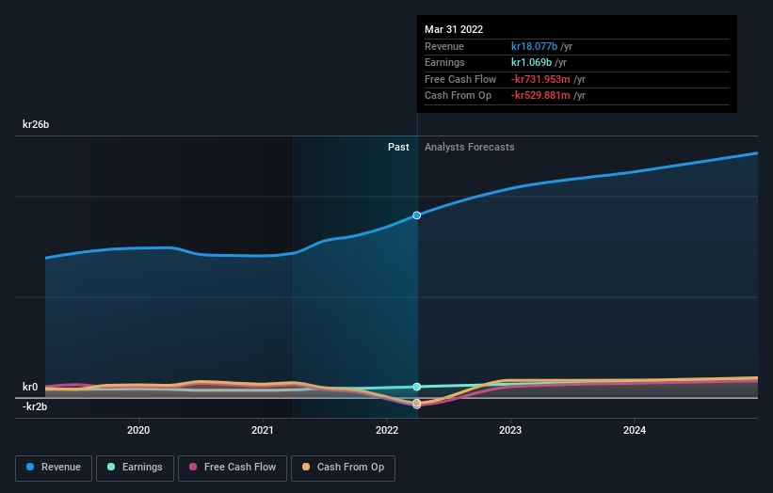Click the -kr731.953m free cash flow value

(540, 79)
